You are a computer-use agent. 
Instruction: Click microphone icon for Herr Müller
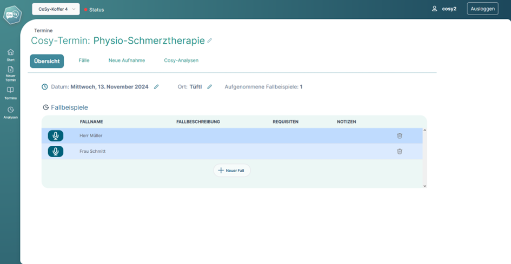pyautogui.click(x=55, y=136)
